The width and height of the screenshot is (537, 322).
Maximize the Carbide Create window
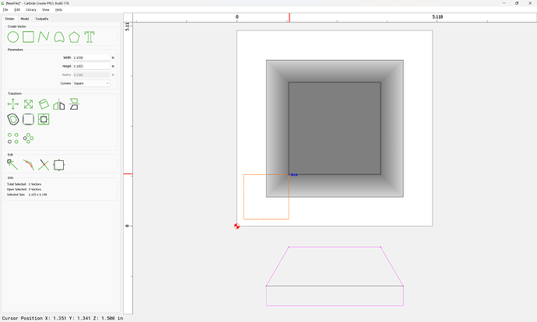click(x=517, y=3)
